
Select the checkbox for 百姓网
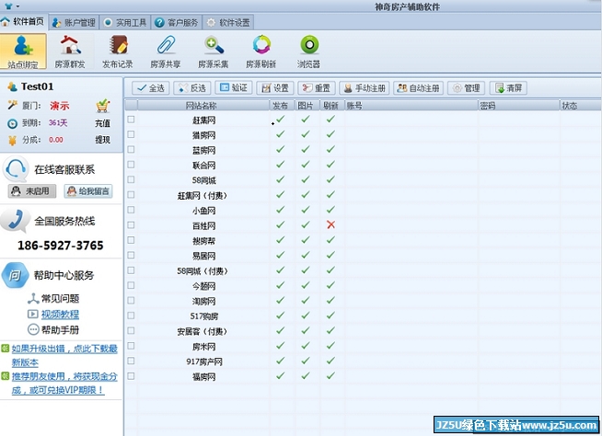tap(131, 225)
